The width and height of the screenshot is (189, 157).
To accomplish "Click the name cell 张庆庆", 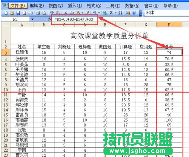I will [x=22, y=59].
